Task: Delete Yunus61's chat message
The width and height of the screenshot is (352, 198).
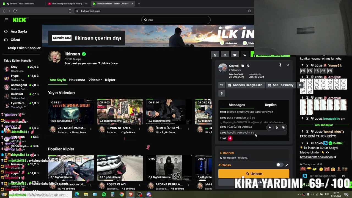Action: point(302,65)
